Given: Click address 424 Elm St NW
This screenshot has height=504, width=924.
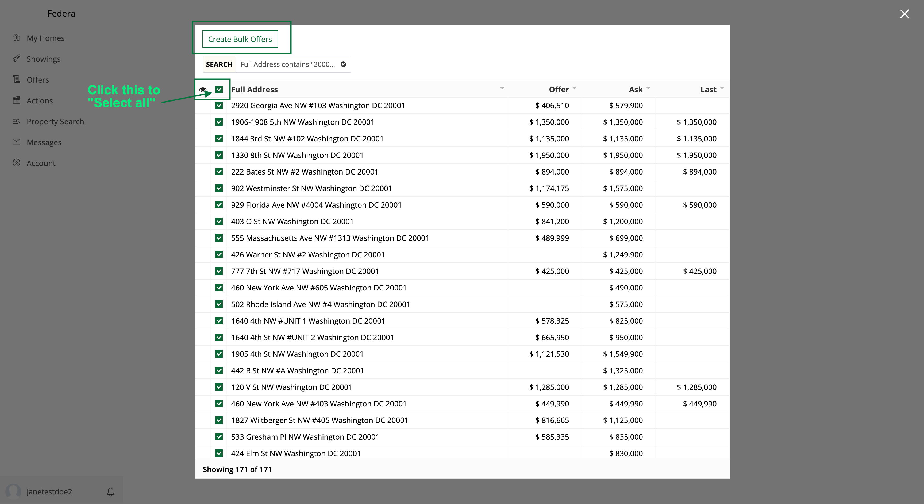Looking at the screenshot, I should [x=295, y=453].
